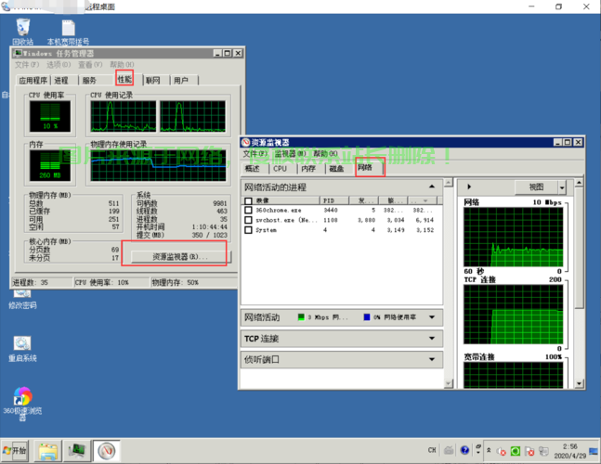Open the file explorer folder taskbar icon
Viewport: 601px width, 464px height.
coord(48,451)
